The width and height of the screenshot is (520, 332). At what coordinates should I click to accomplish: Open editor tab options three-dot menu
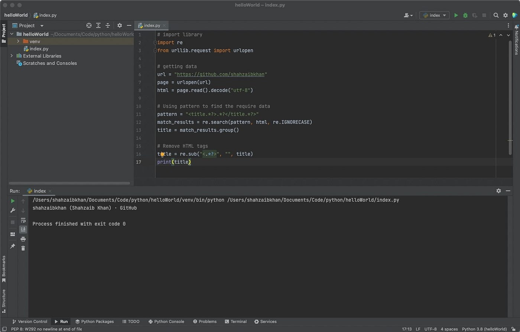click(508, 26)
